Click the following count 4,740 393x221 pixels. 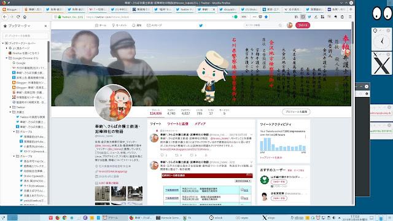coord(171,113)
